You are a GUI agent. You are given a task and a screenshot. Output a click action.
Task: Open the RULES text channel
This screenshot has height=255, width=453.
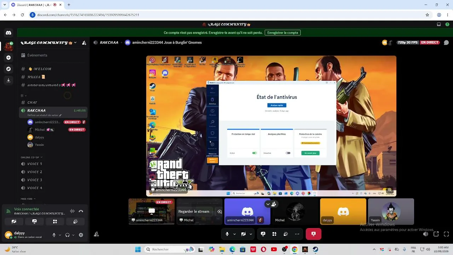coord(53,77)
